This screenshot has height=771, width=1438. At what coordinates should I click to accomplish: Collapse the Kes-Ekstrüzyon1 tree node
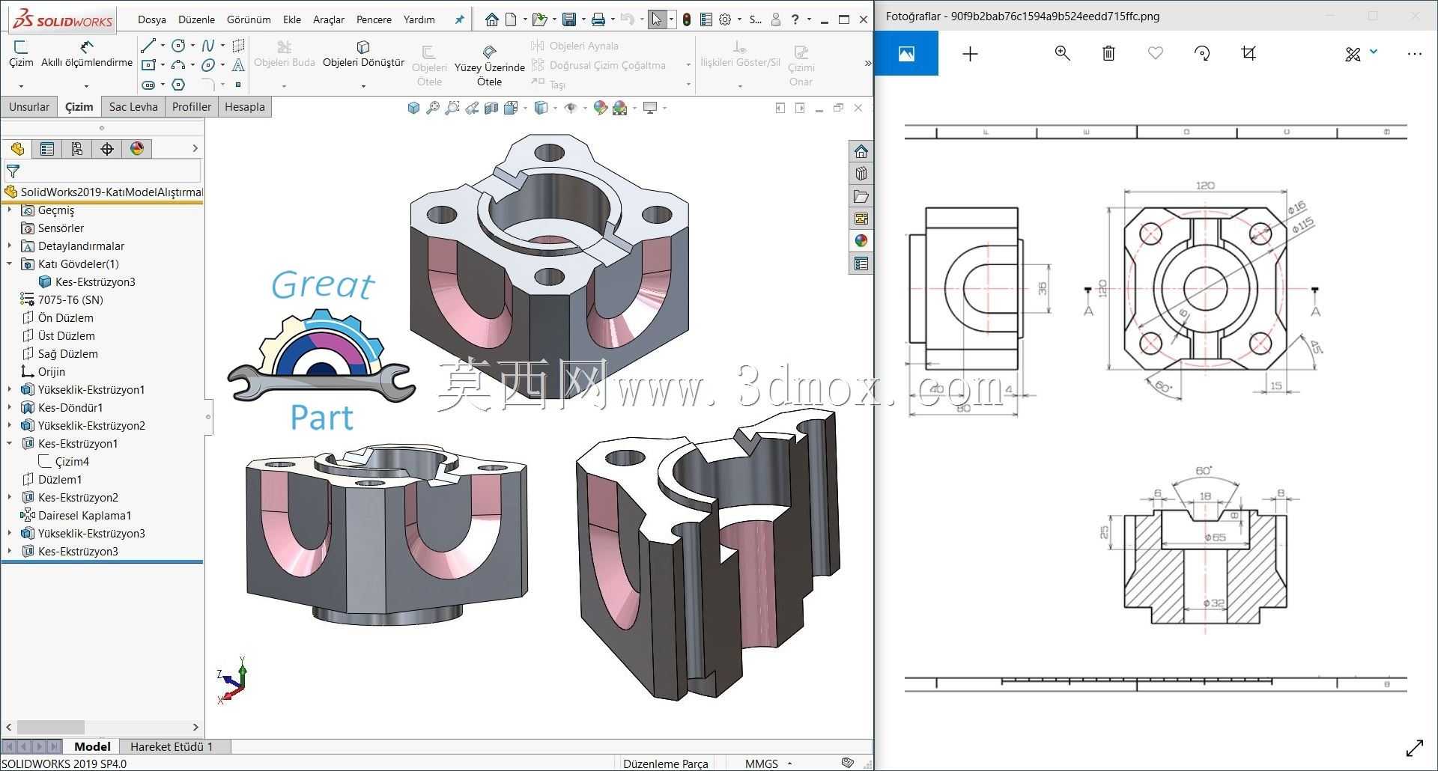10,443
